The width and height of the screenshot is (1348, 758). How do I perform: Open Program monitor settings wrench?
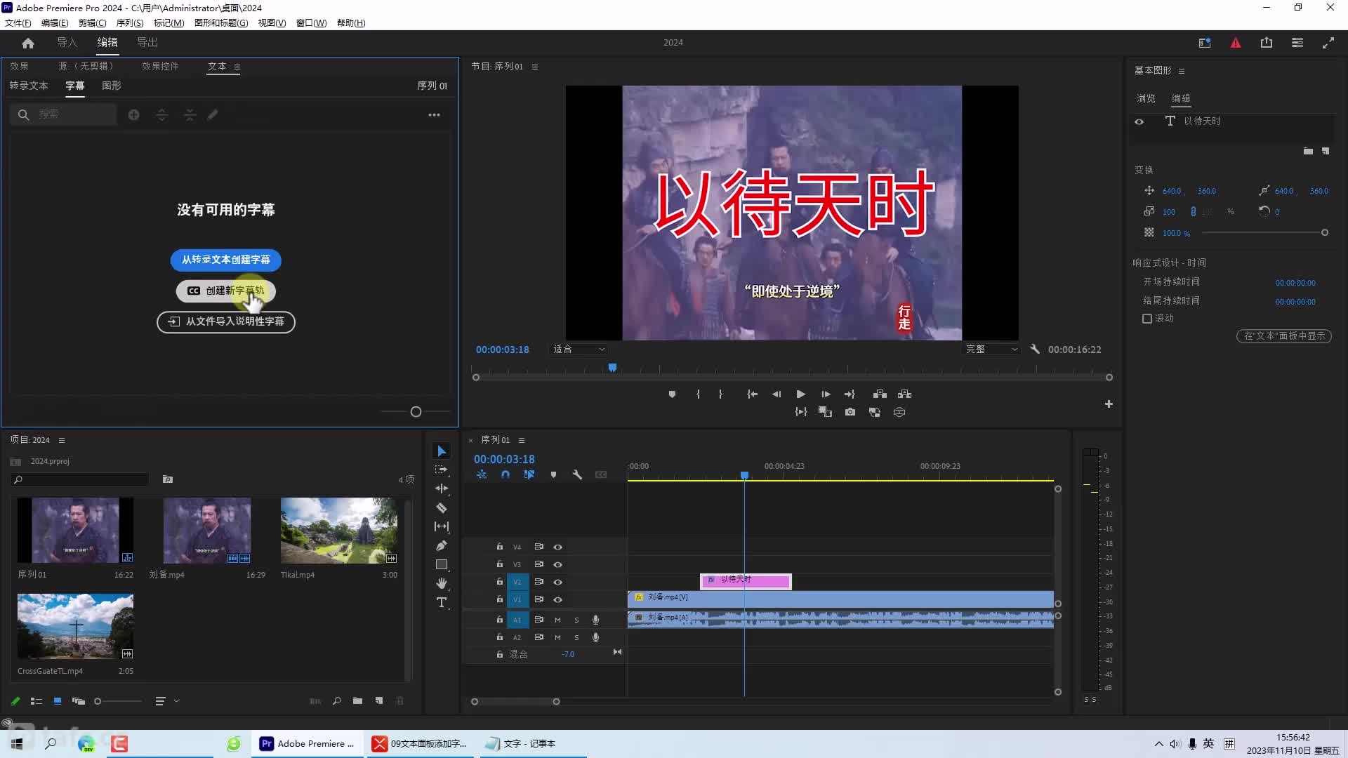[1035, 349]
